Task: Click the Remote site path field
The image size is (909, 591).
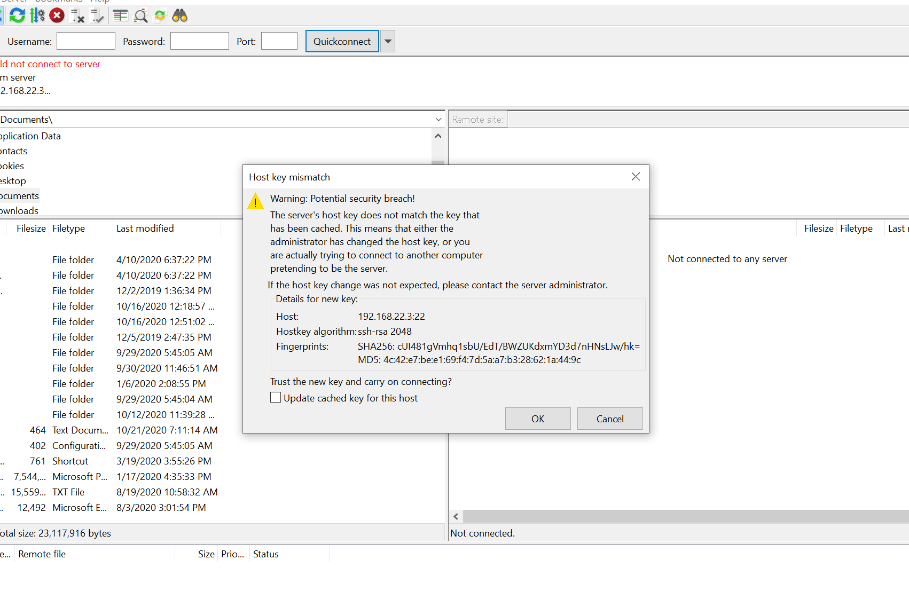Action: pyautogui.click(x=708, y=120)
